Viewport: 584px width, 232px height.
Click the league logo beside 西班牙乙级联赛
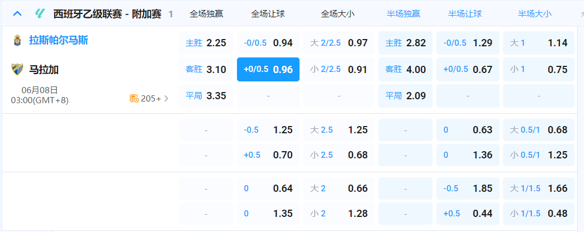[39, 14]
